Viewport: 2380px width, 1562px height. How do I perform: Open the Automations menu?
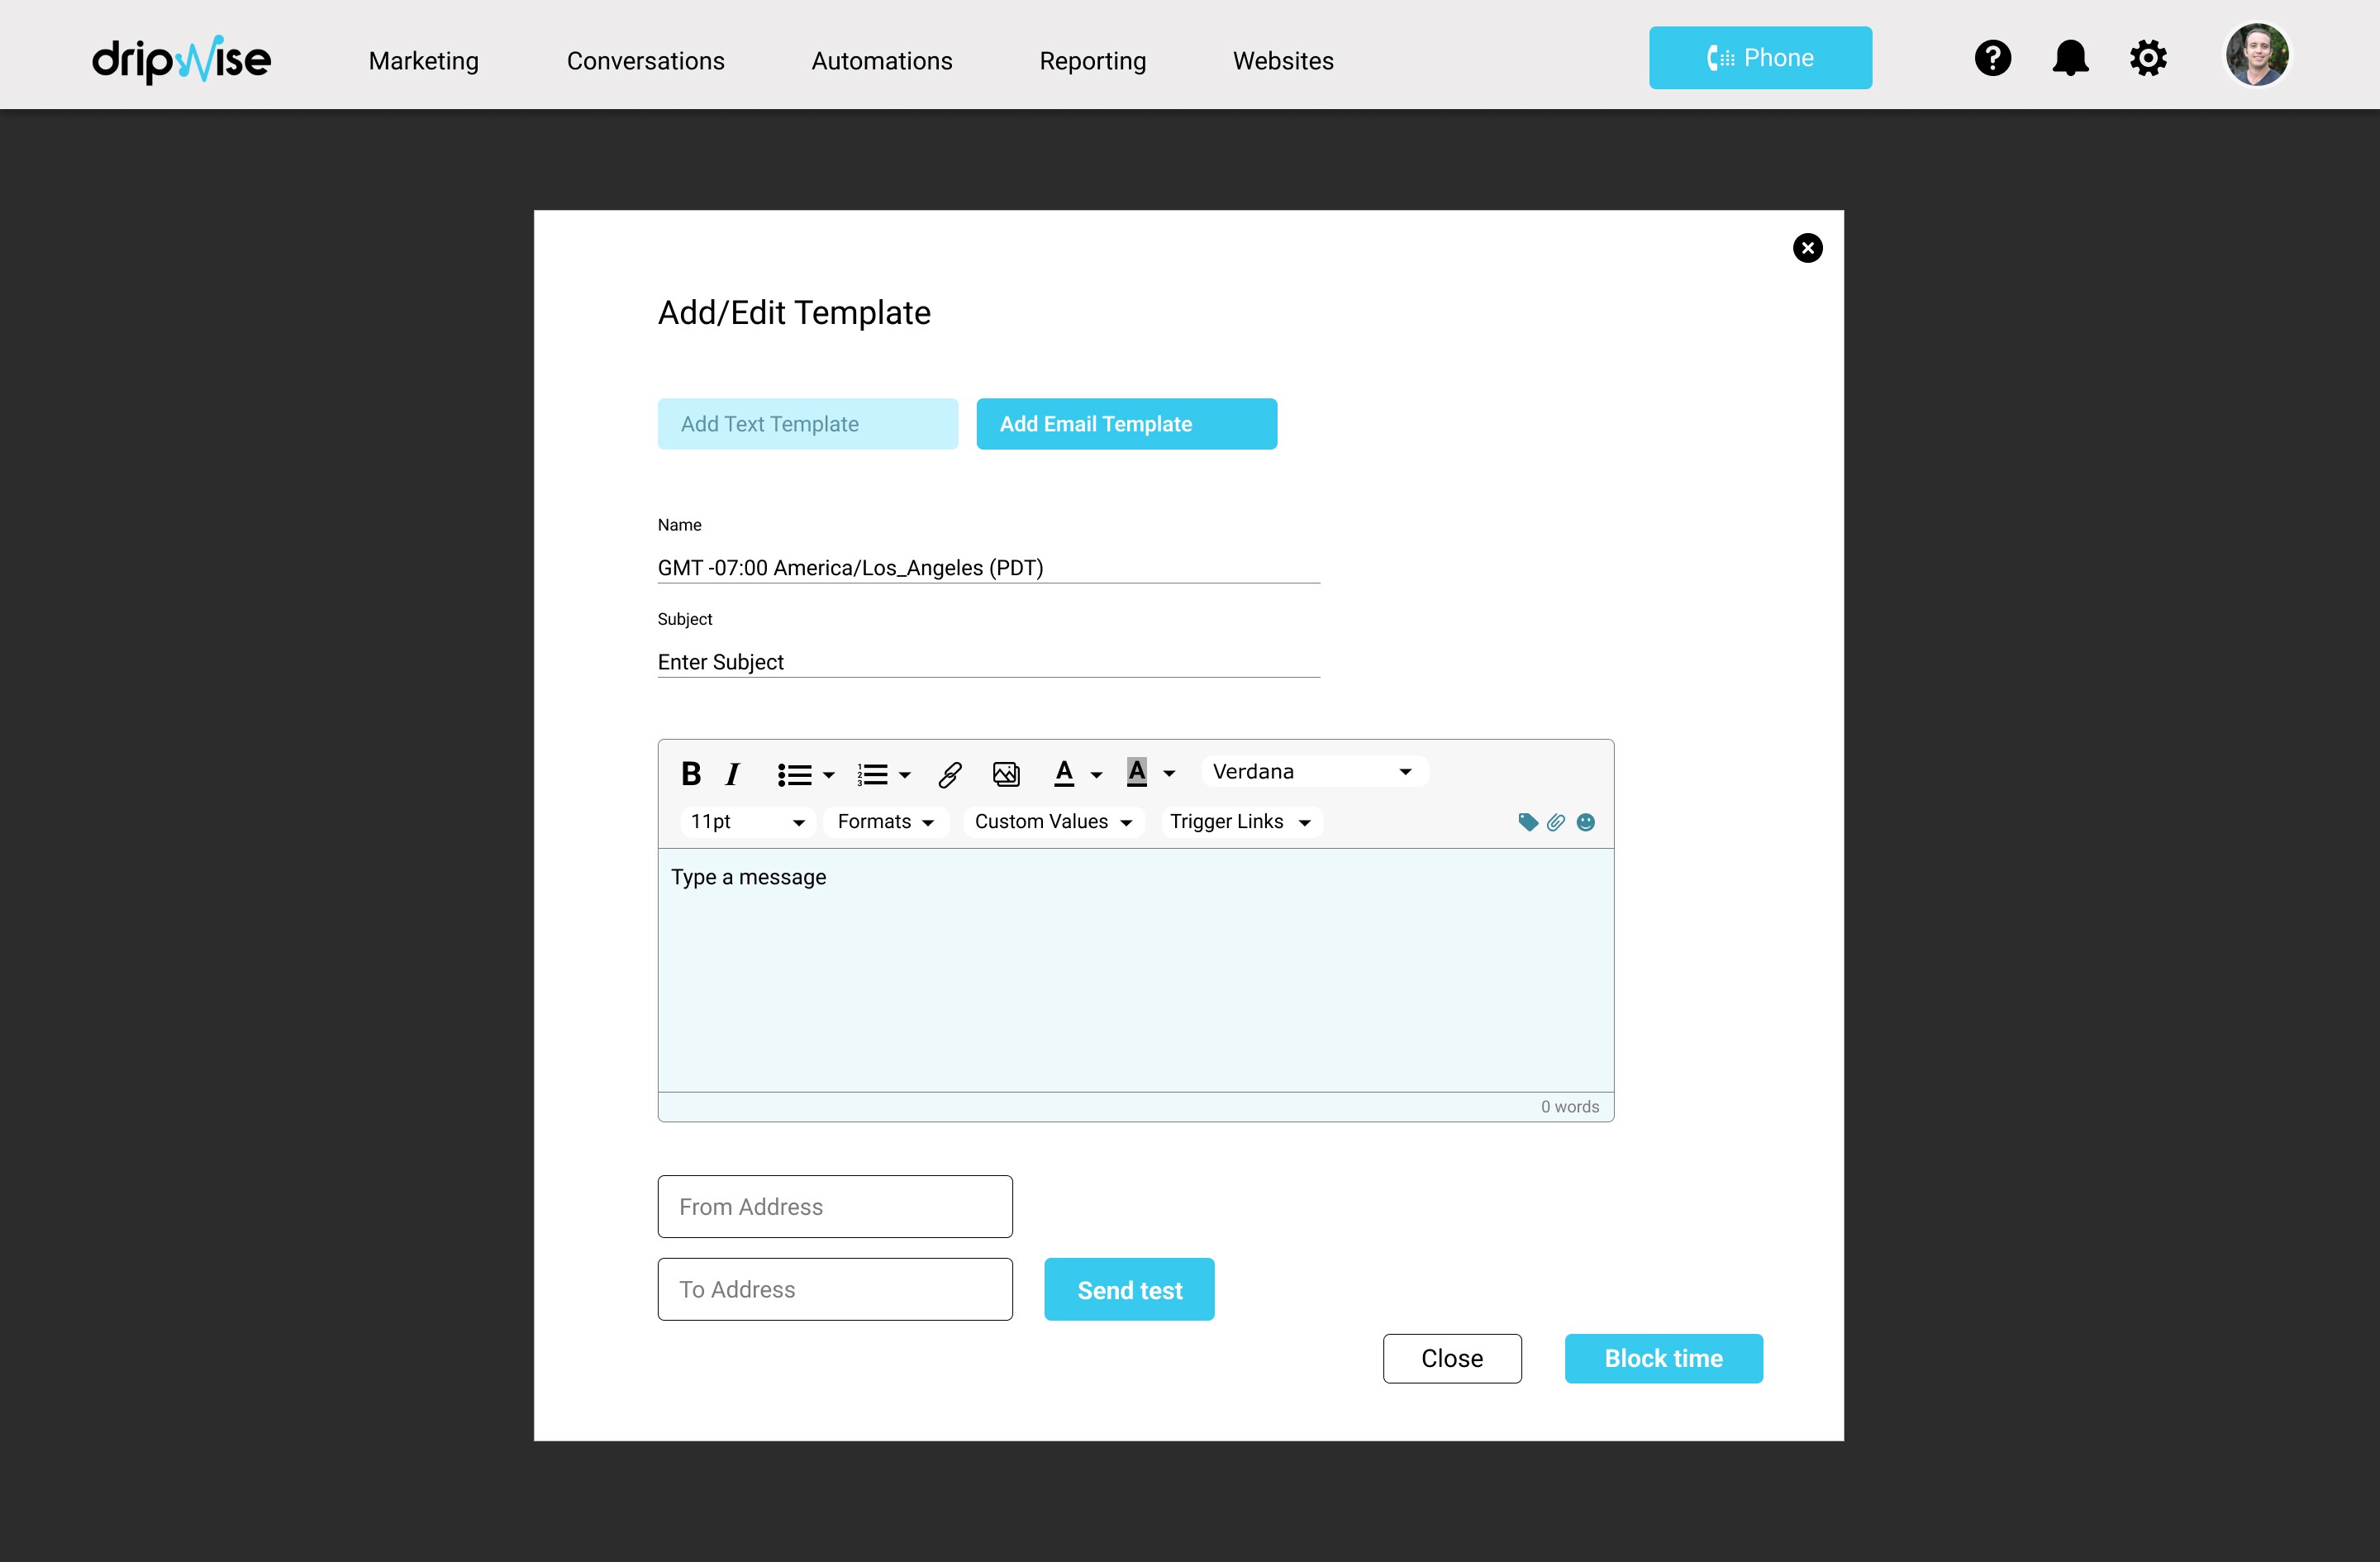881,61
